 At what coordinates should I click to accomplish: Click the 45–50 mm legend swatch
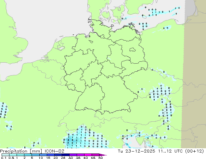point(95,155)
